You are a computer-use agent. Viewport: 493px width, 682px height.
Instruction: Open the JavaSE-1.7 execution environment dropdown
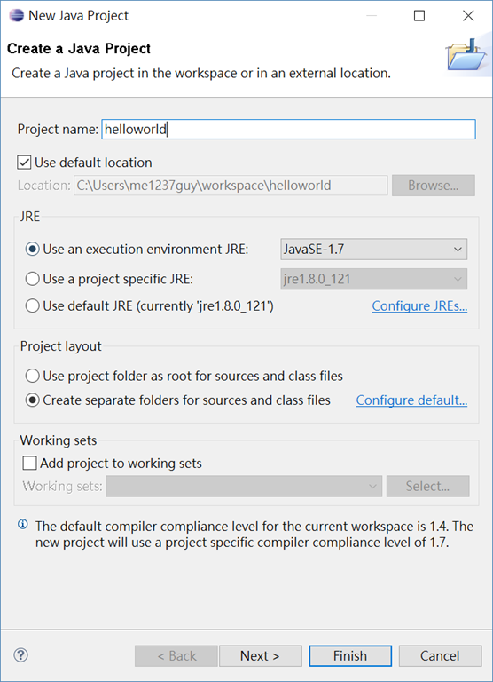point(374,250)
